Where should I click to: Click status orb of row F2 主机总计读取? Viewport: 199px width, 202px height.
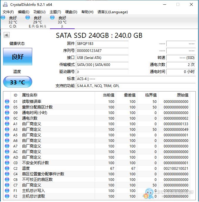tap(7, 196)
